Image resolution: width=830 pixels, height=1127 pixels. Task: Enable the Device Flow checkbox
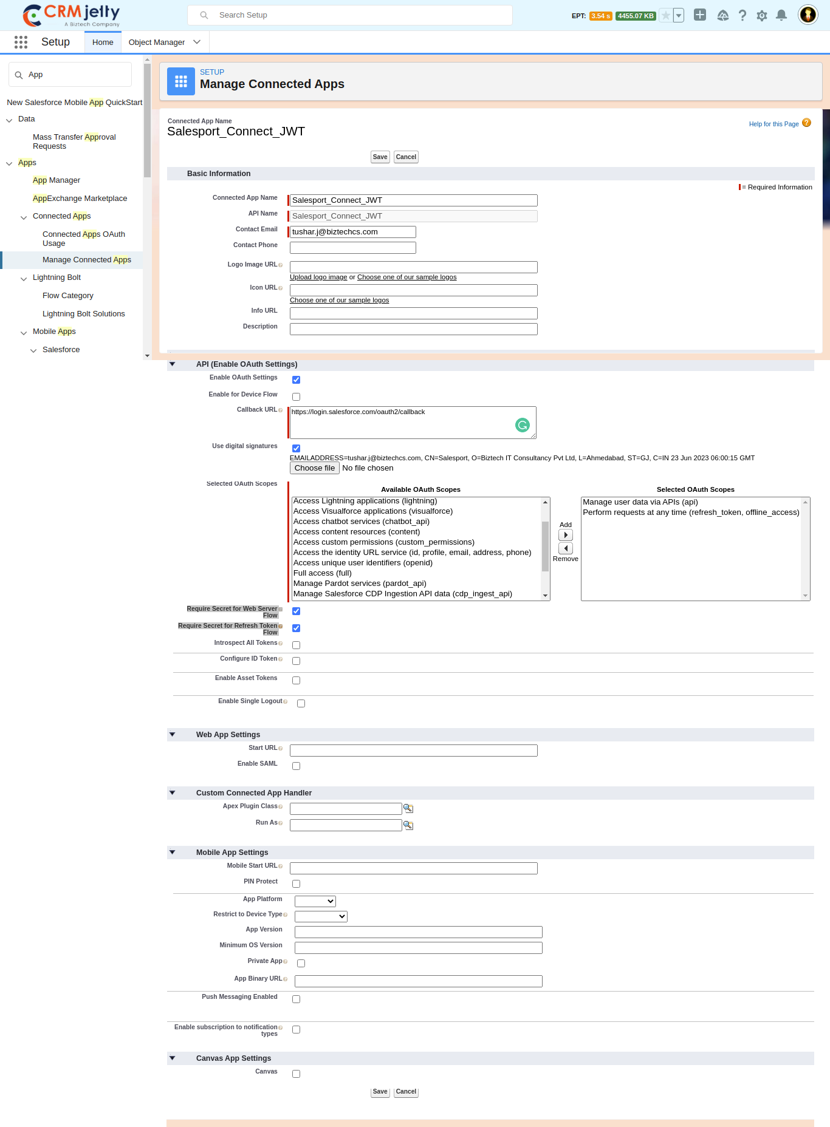pyautogui.click(x=297, y=397)
